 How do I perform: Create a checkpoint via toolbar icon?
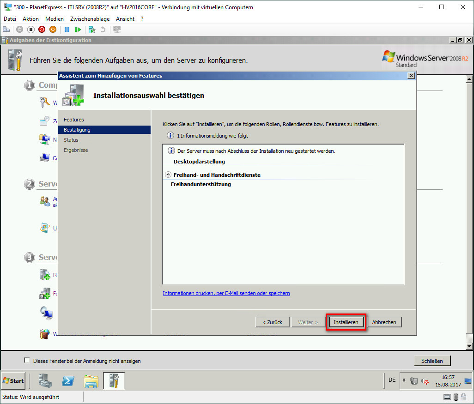92,30
